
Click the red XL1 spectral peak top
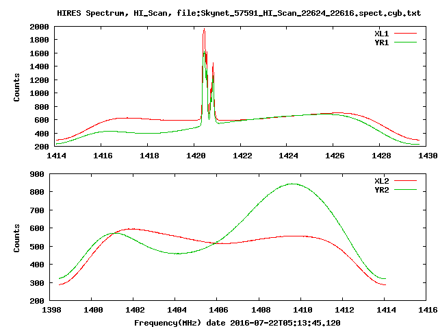click(204, 29)
